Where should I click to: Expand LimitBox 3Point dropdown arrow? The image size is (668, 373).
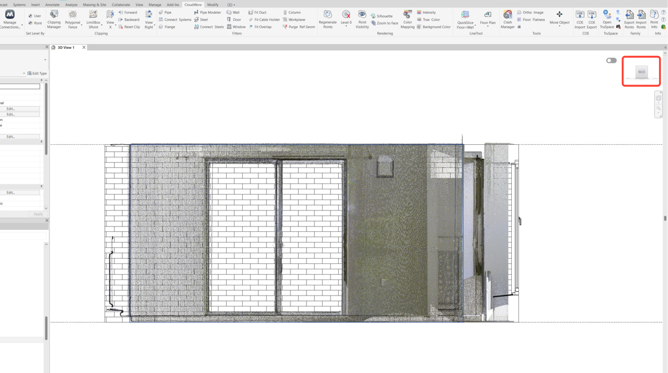(101, 25)
